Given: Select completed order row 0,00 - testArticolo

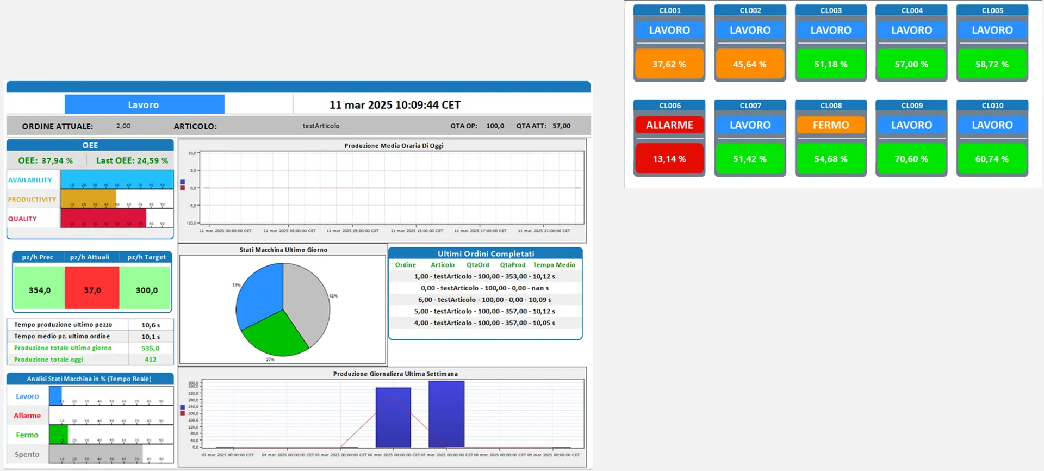Looking at the screenshot, I should [485, 288].
